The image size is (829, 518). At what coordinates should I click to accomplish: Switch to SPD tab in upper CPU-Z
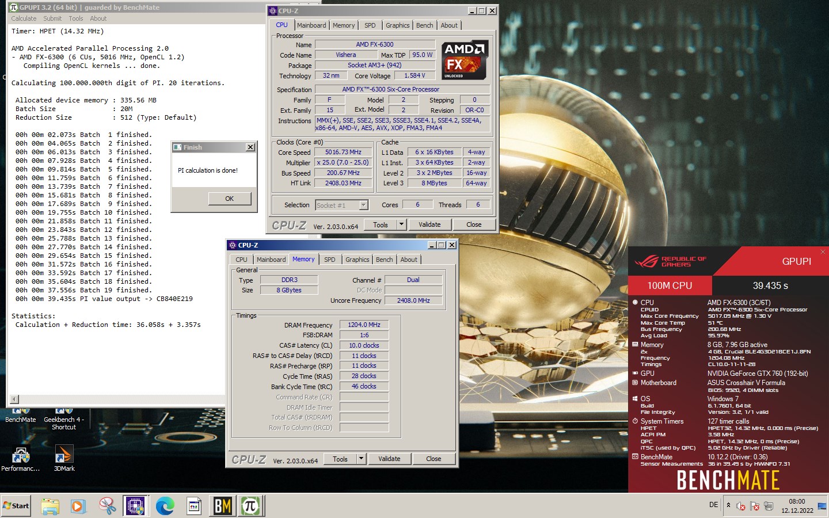click(370, 25)
